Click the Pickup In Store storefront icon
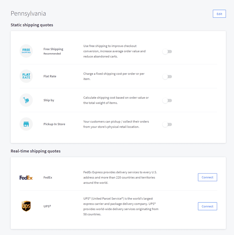234x235 pixels. (26, 124)
